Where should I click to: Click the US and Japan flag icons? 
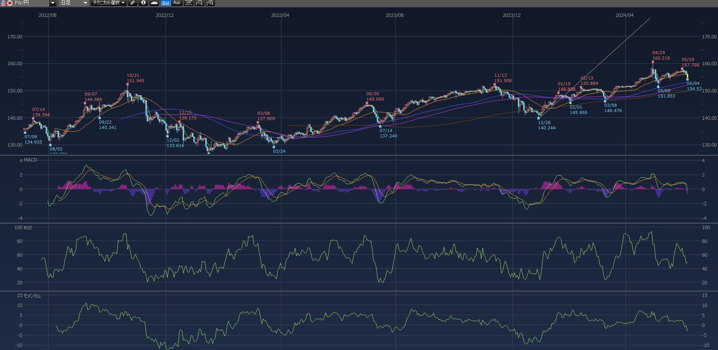click(x=7, y=3)
